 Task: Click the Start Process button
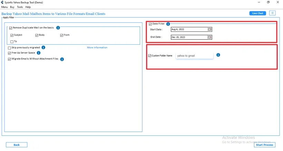pyautogui.click(x=265, y=145)
